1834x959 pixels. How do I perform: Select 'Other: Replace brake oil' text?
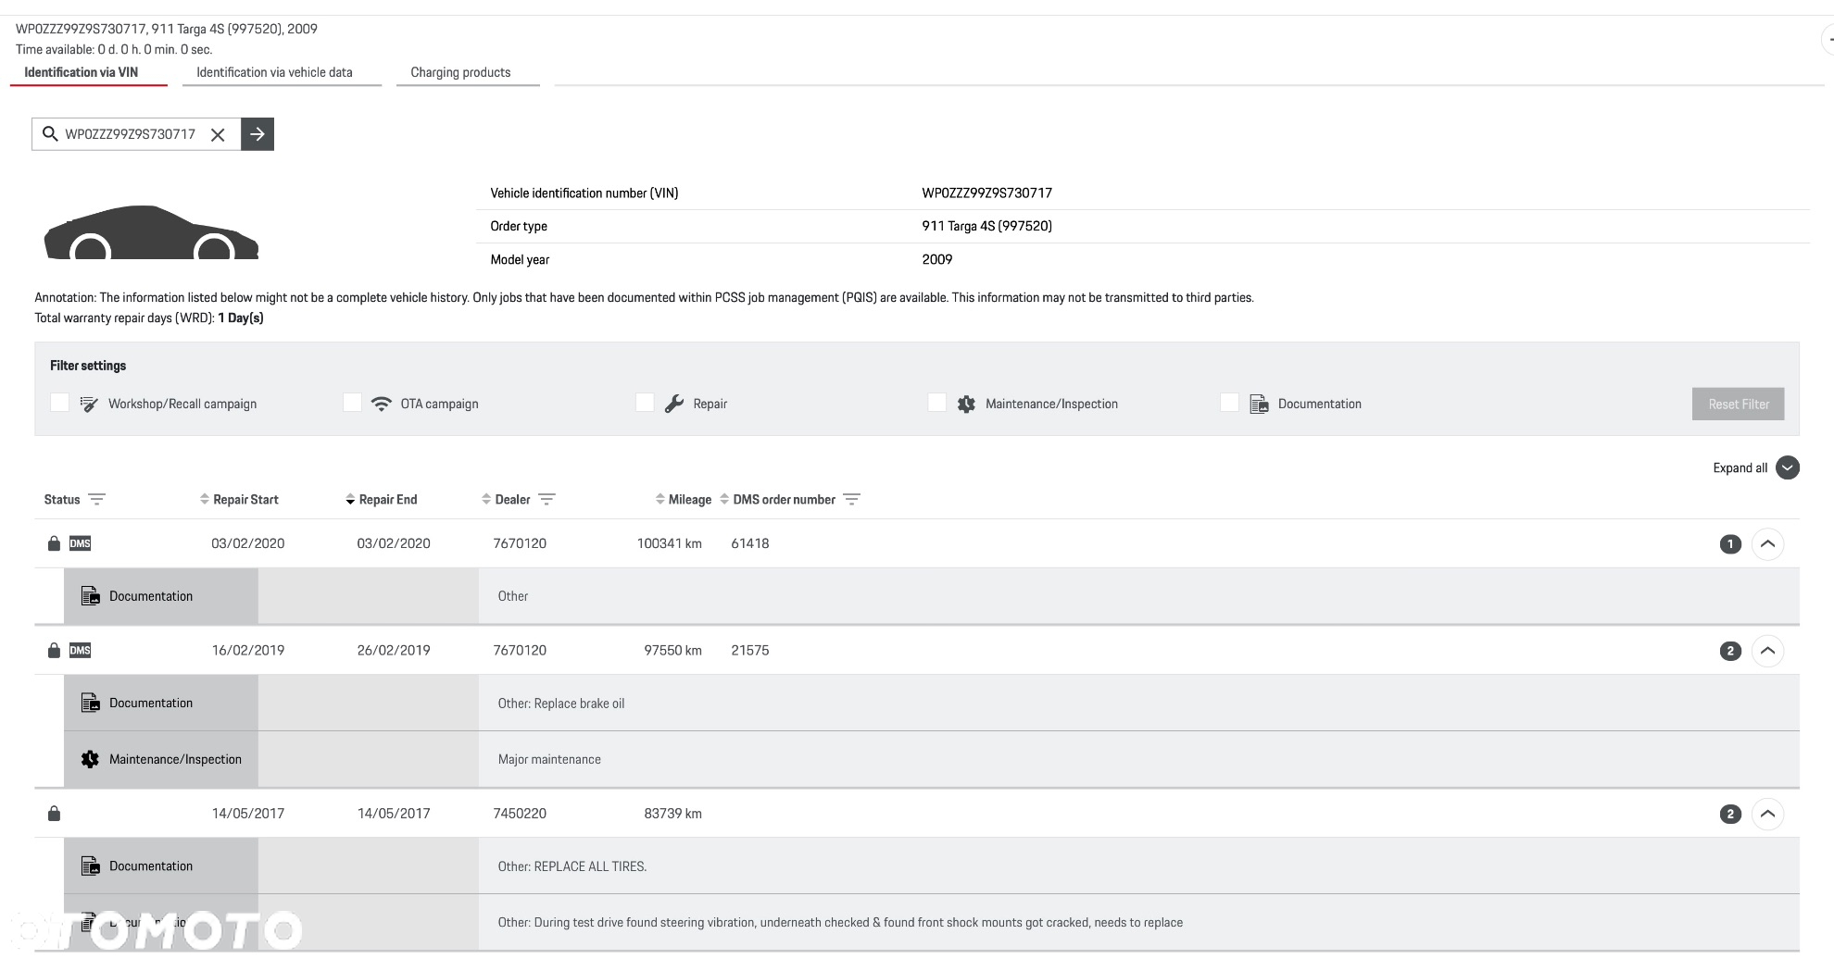561,704
